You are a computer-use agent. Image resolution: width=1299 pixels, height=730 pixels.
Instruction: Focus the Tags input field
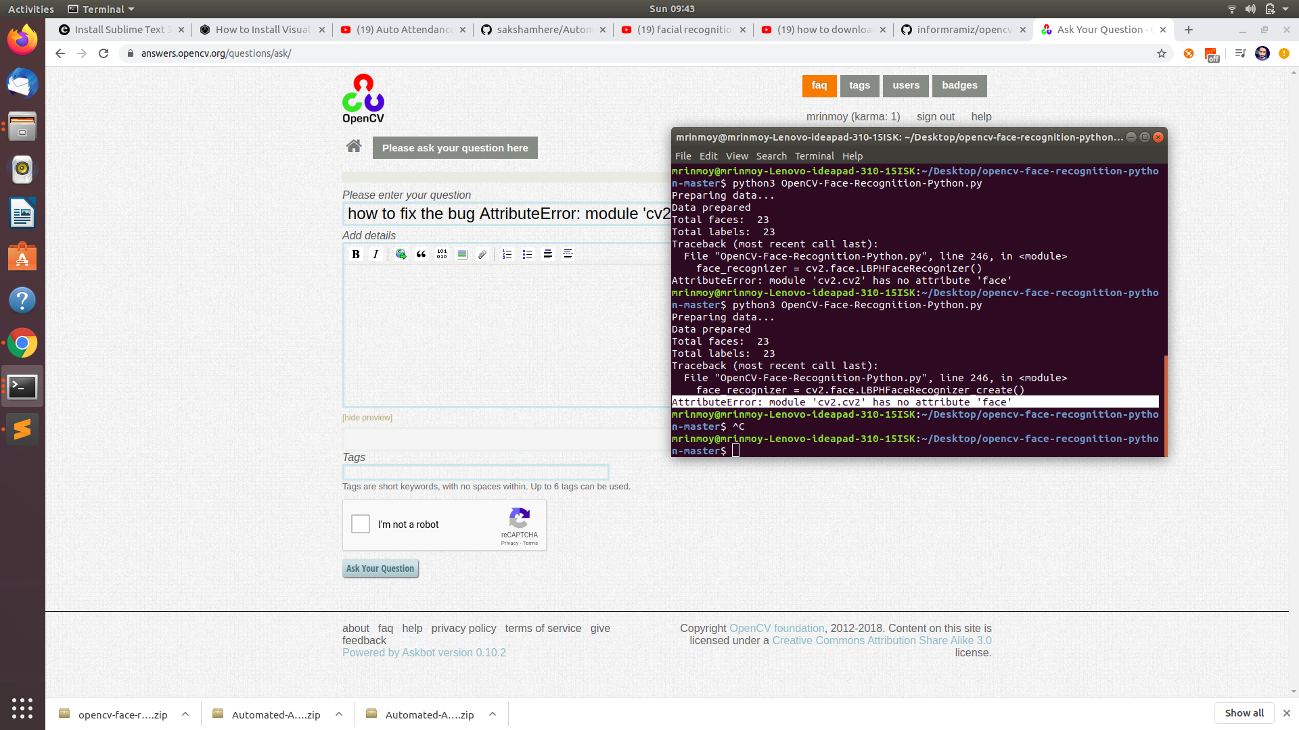point(476,472)
